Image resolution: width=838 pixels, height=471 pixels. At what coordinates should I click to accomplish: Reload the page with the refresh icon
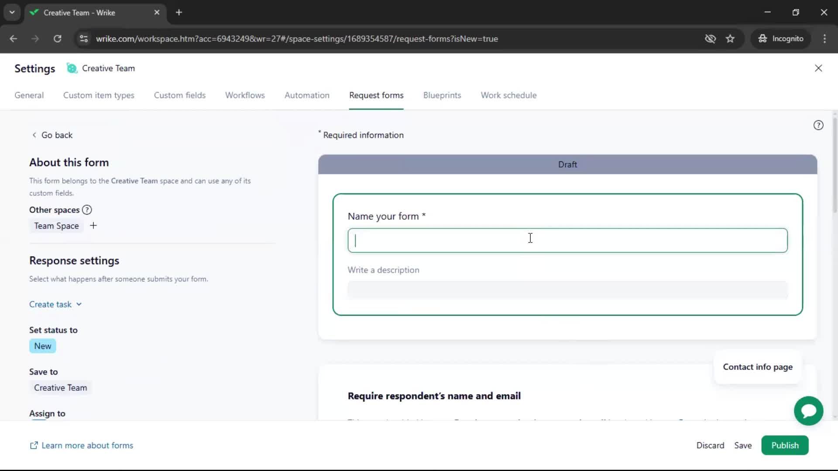tap(57, 39)
